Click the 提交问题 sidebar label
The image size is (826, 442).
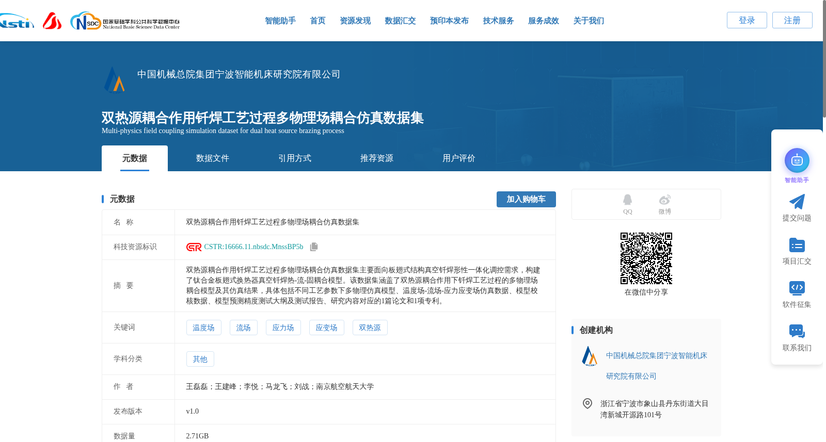click(x=797, y=218)
